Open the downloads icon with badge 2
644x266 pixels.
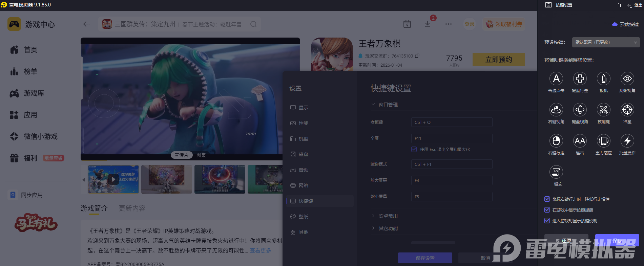(x=428, y=24)
